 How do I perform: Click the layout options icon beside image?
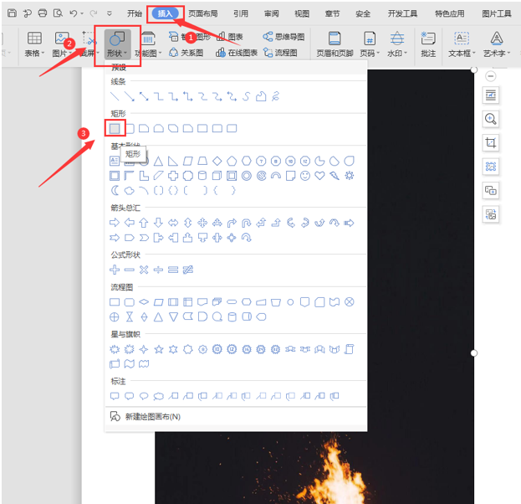490,95
